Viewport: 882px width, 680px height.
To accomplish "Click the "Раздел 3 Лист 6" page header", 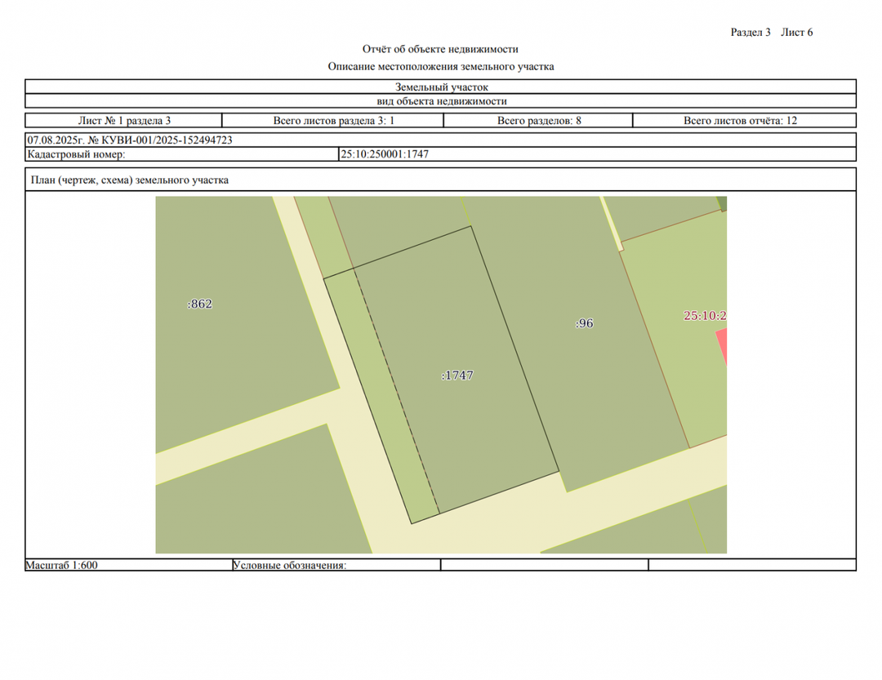I will (771, 33).
